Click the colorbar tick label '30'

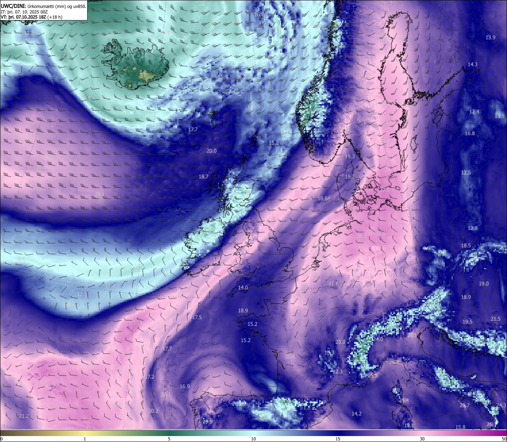422,439
